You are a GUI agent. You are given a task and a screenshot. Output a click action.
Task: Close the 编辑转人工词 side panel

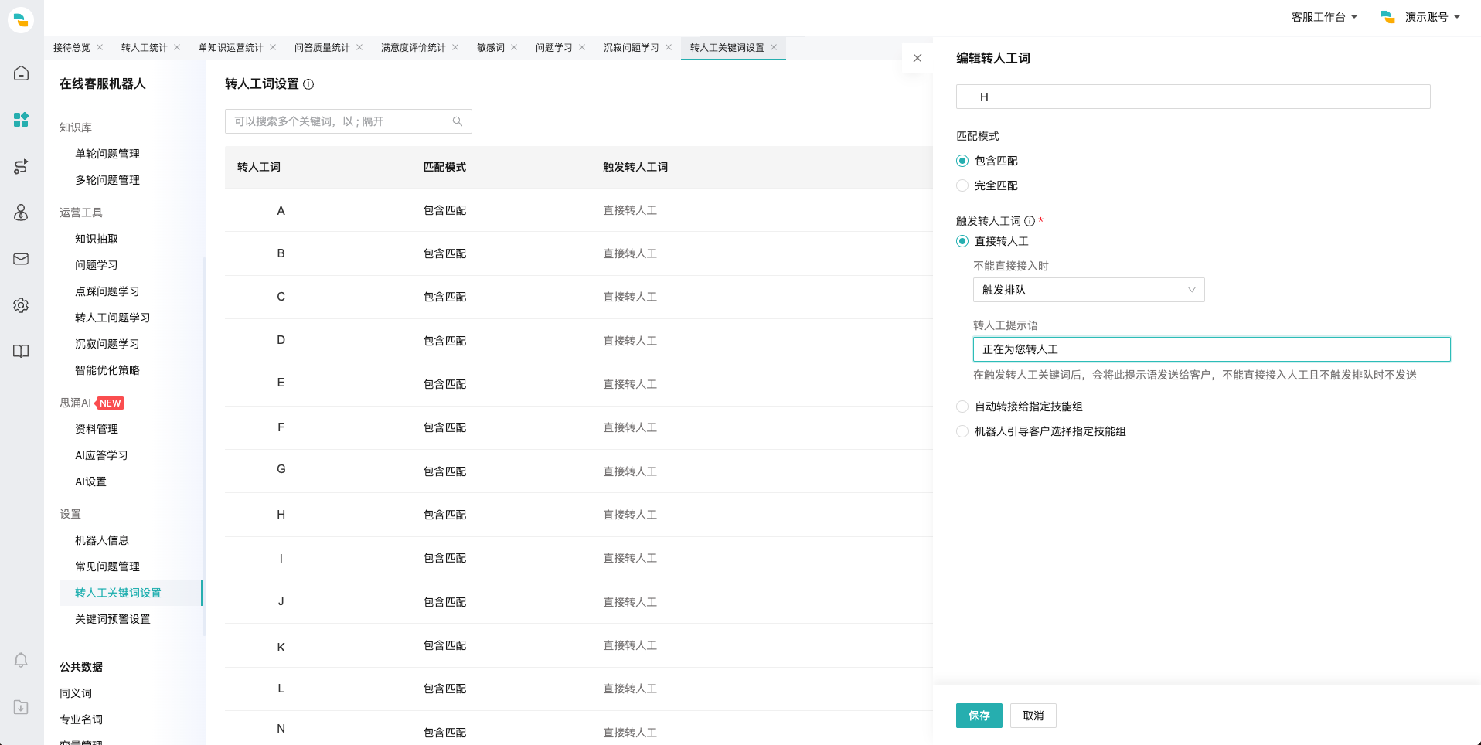tap(918, 58)
